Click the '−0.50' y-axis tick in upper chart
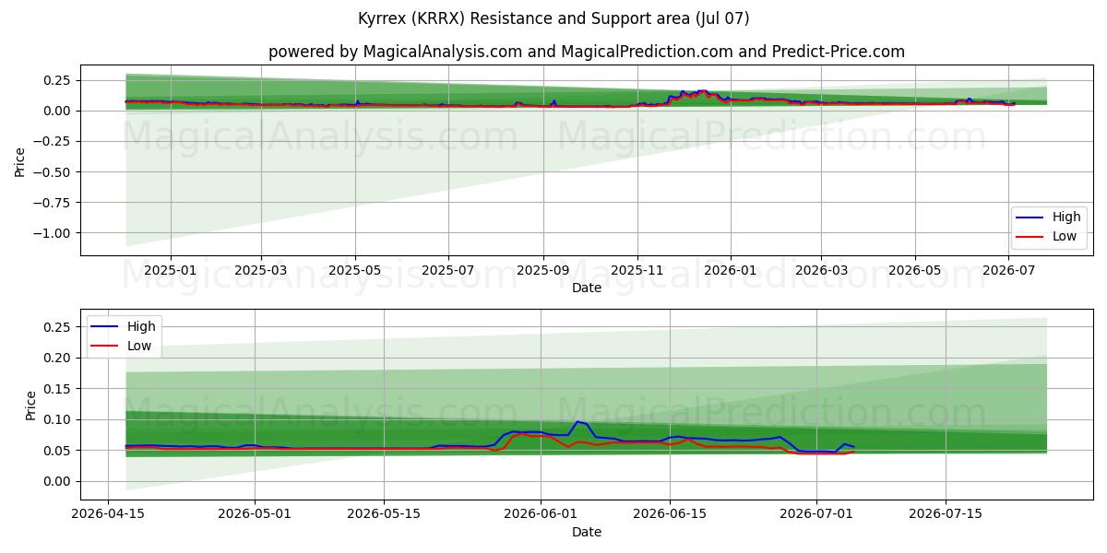 (54, 172)
